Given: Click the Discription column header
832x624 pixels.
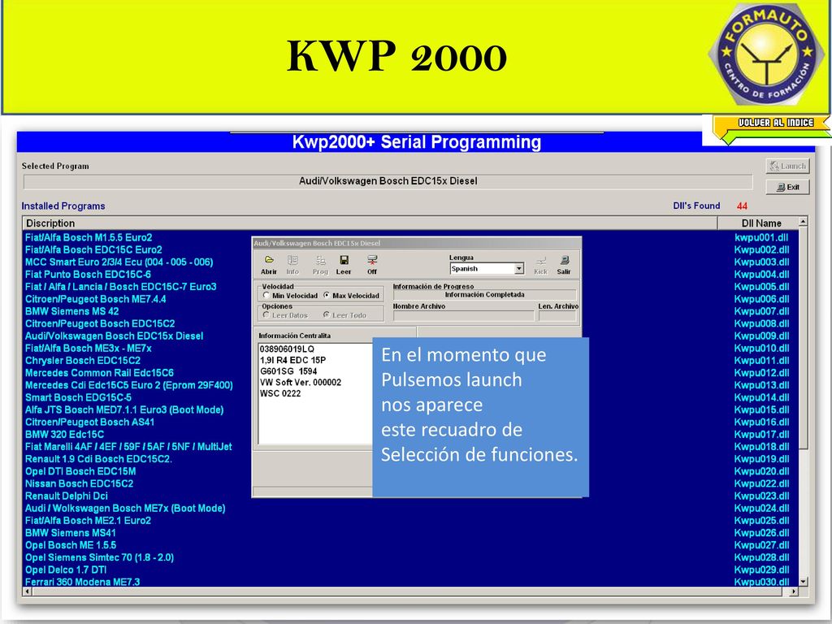Looking at the screenshot, I should point(370,223).
